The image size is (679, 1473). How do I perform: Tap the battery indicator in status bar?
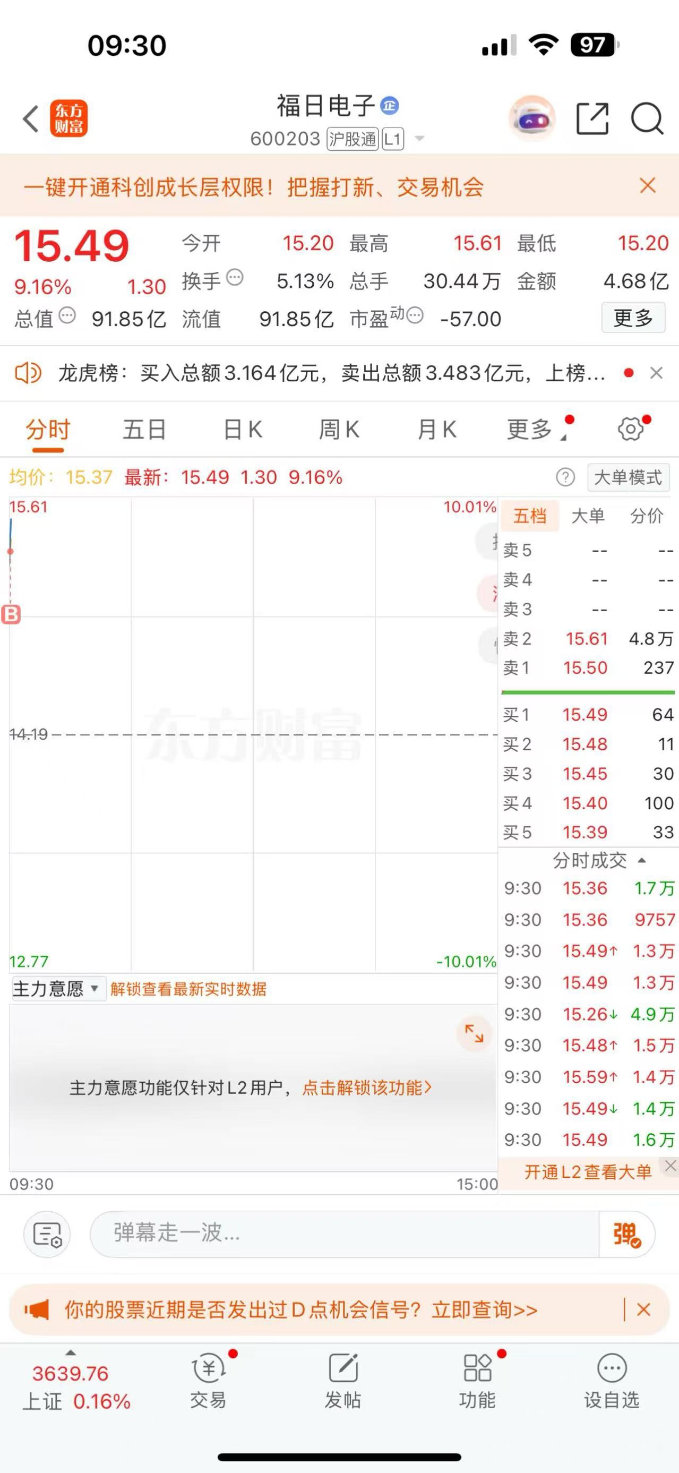click(x=595, y=45)
